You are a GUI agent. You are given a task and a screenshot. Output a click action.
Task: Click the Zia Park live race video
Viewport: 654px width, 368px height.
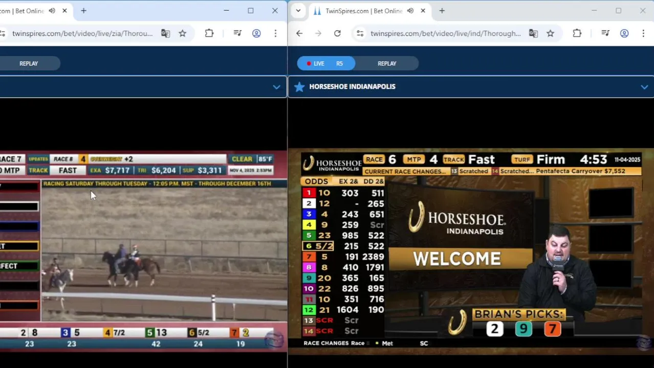(143, 250)
